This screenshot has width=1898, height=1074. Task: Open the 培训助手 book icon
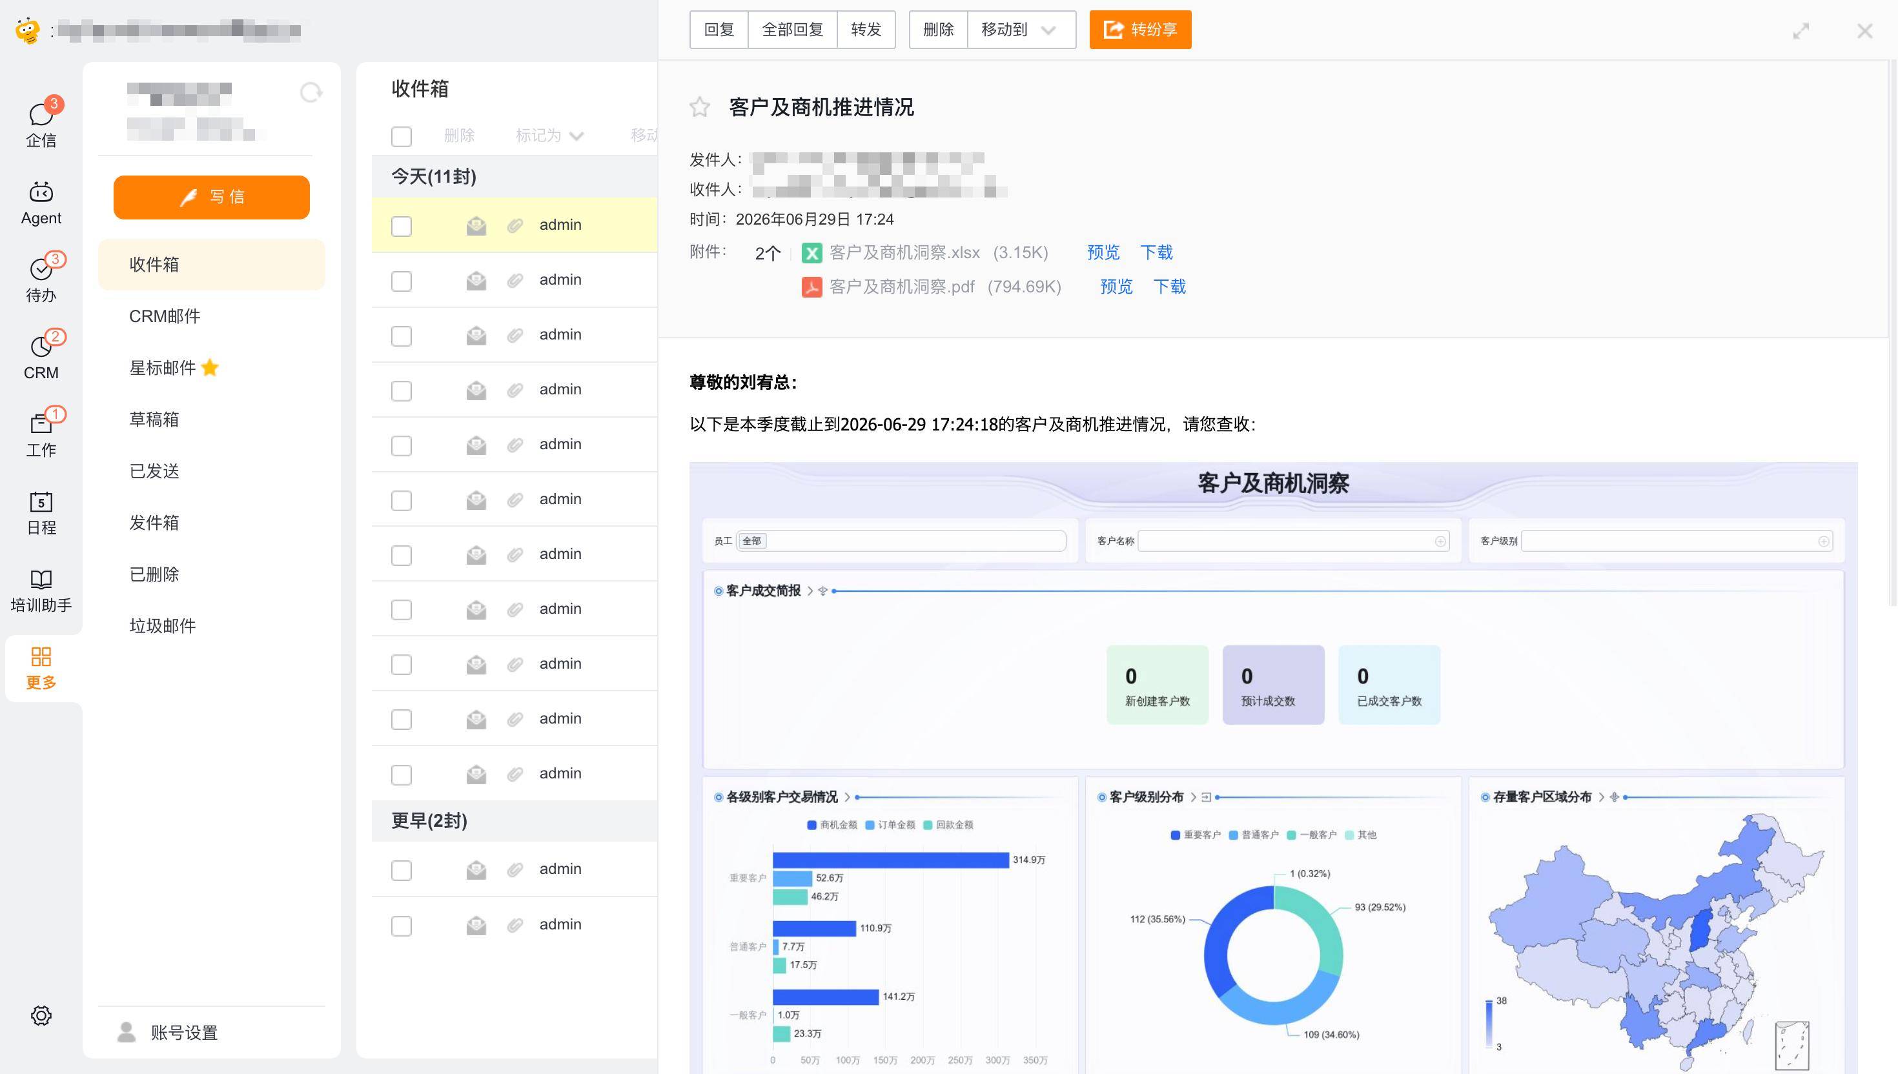pyautogui.click(x=41, y=579)
